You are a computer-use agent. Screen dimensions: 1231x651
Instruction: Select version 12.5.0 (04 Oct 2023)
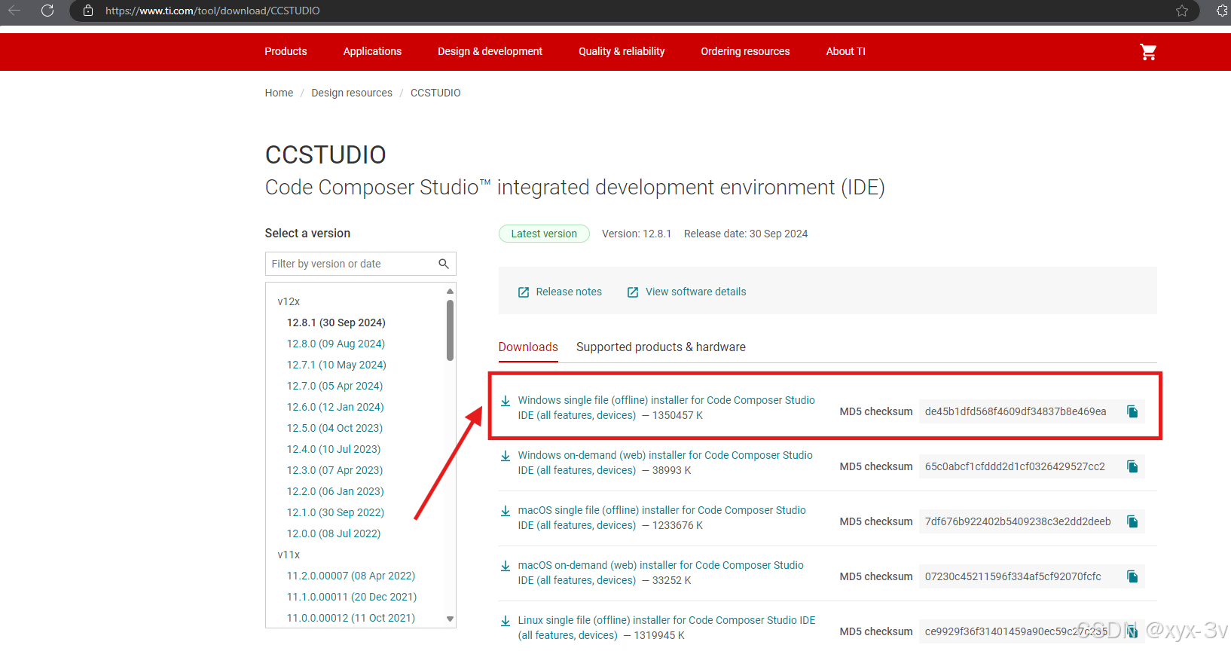(x=334, y=428)
